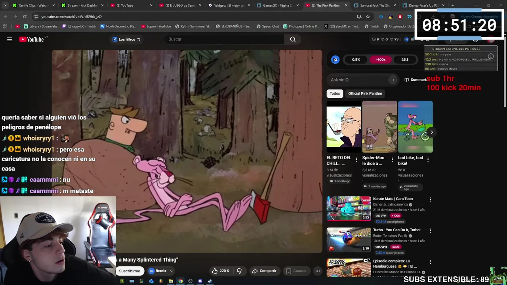Viewport: 507px width, 285px height.
Task: Click the >100x vidIQ score pill
Action: [380, 59]
